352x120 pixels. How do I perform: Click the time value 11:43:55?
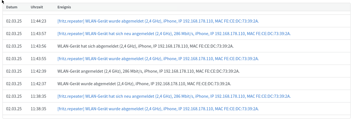click(x=38, y=59)
